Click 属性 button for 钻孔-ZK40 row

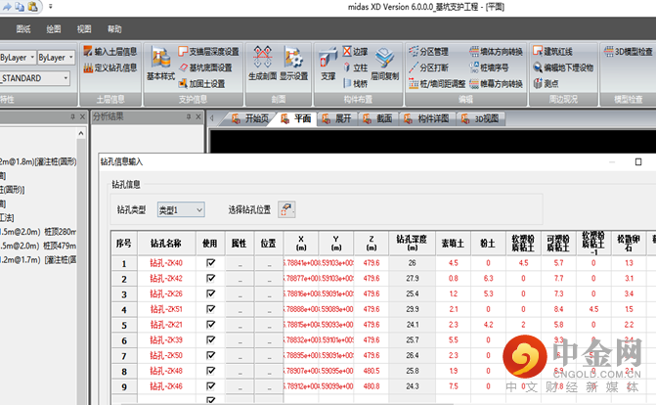pyautogui.click(x=240, y=263)
